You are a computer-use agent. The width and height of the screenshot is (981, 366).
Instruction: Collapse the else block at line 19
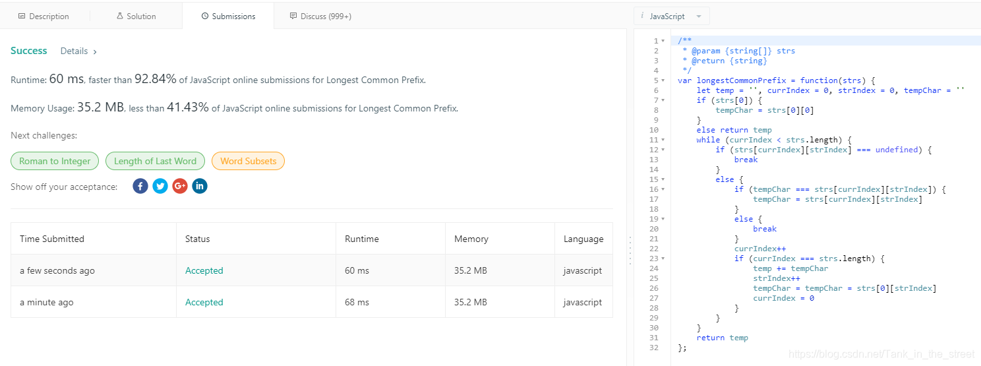[663, 219]
